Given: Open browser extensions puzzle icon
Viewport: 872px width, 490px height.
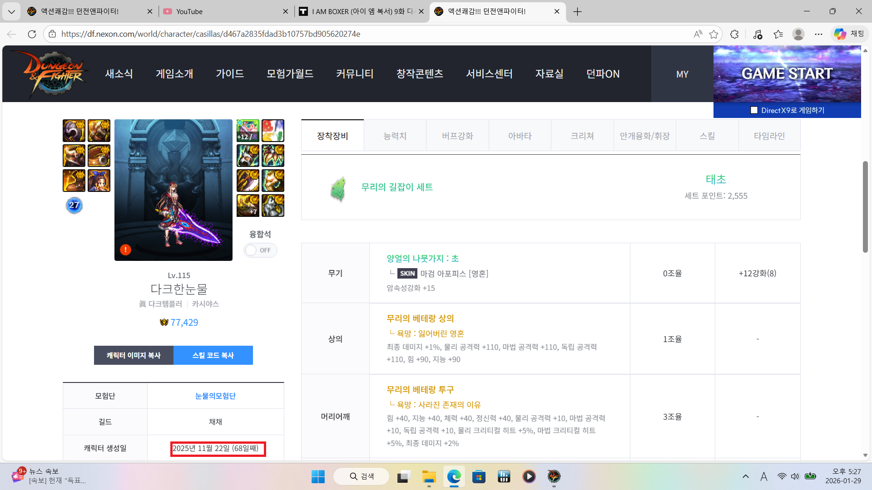Looking at the screenshot, I should (734, 34).
